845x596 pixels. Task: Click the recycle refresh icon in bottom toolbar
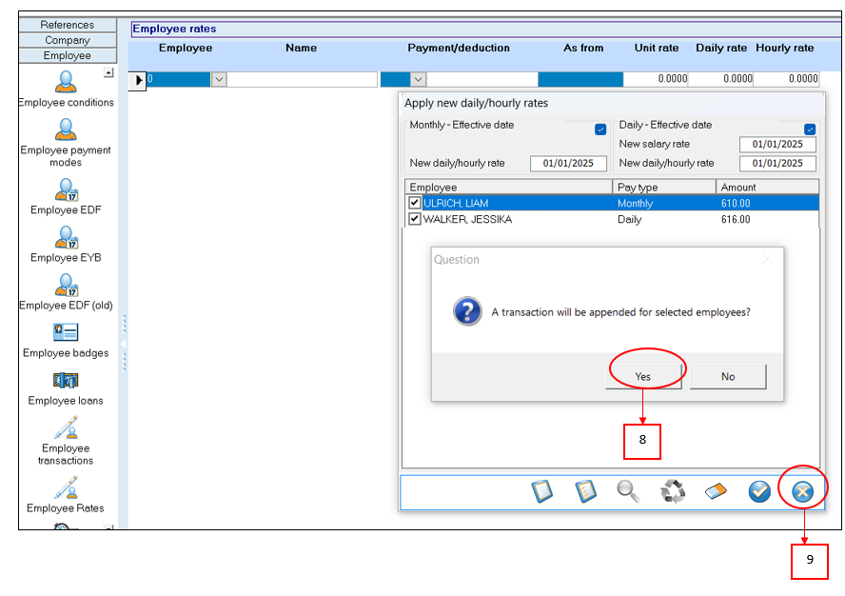pyautogui.click(x=673, y=491)
